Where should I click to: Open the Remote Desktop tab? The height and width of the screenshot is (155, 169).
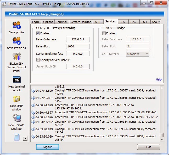tap(81, 22)
